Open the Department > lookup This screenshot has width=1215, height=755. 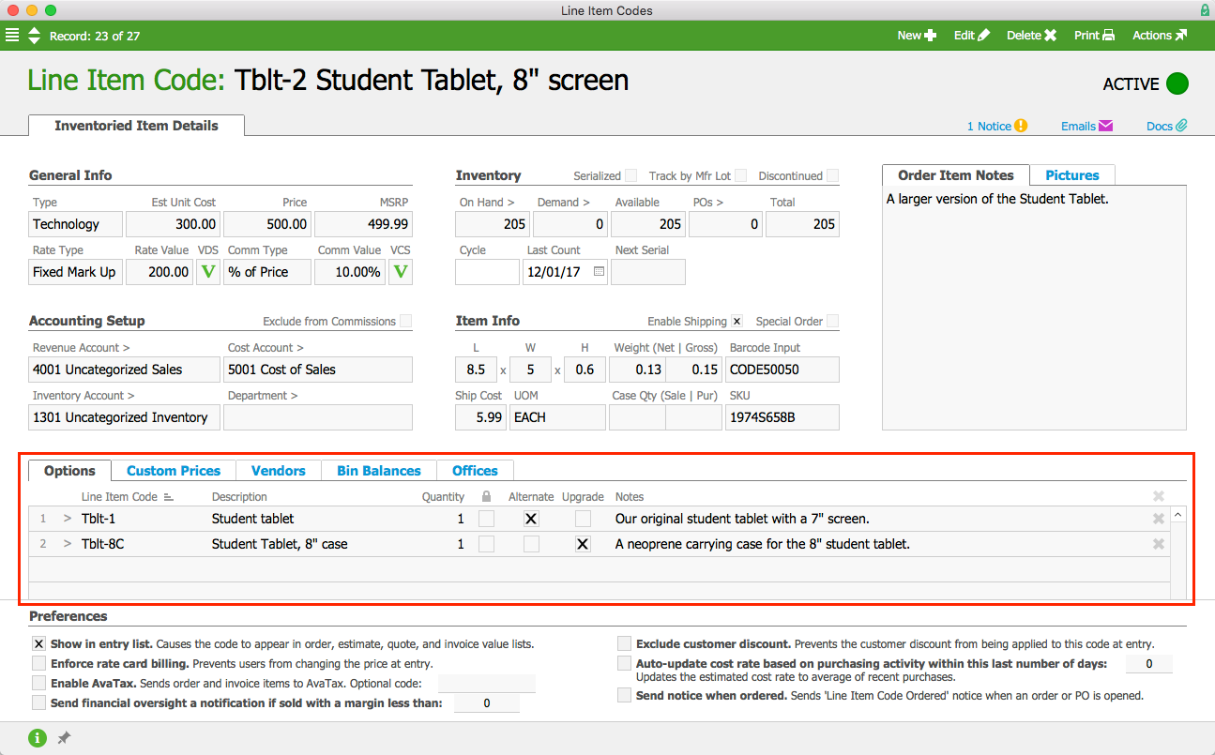tap(263, 396)
